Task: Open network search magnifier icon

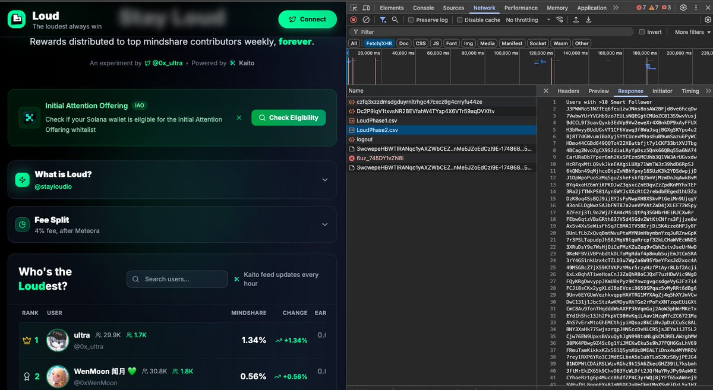Action: [395, 20]
